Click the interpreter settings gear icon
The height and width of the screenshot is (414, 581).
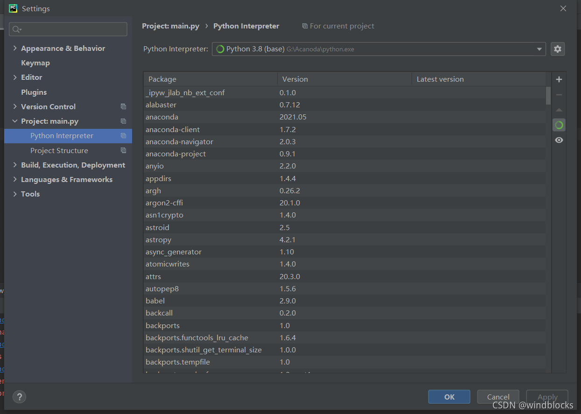[558, 49]
